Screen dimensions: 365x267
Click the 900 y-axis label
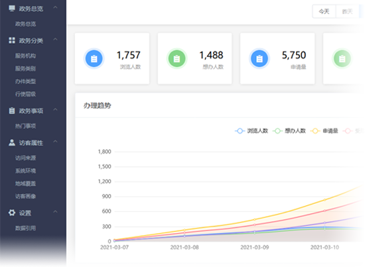[x=106, y=197]
